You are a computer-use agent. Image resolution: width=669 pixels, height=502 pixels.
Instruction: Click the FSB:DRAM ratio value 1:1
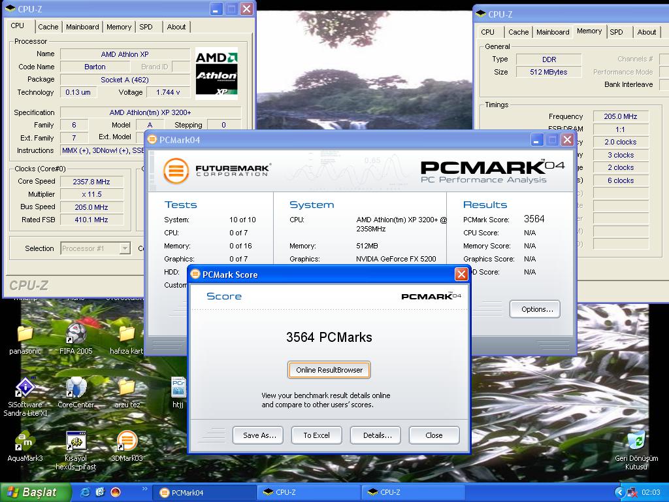point(621,129)
